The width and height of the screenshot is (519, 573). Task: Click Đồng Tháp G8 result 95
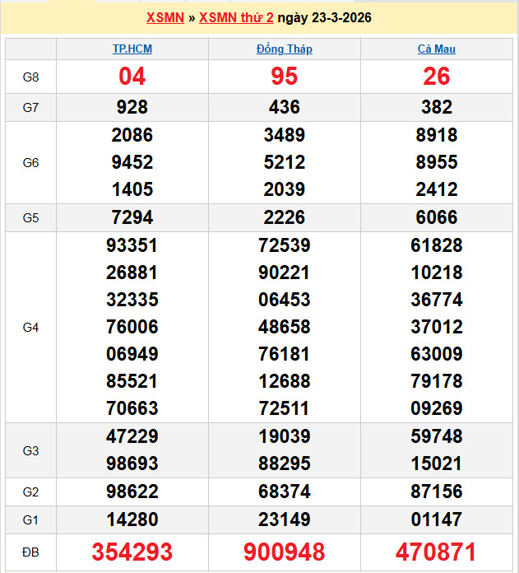point(285,77)
